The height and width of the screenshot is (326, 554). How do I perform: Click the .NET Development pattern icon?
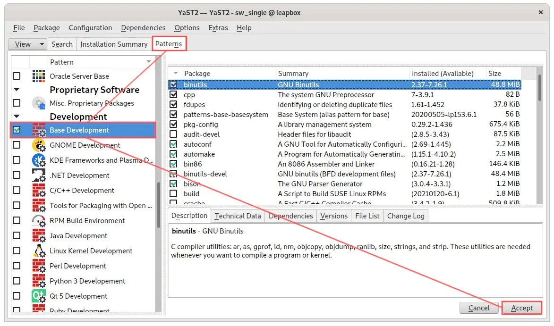(39, 176)
